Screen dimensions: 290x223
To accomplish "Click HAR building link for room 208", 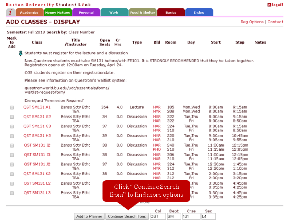I will [x=157, y=111].
